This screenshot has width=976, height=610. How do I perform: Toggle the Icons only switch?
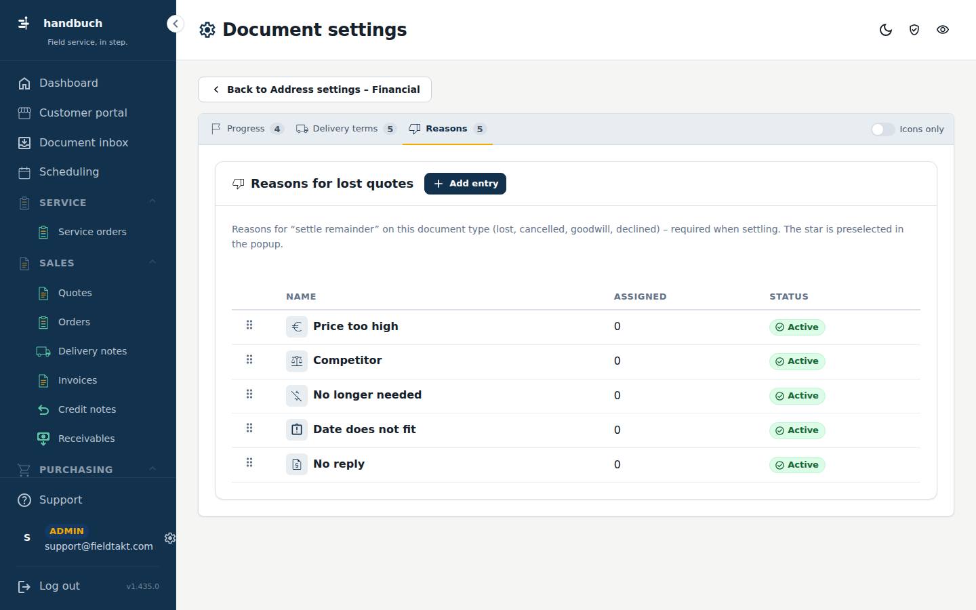(882, 129)
